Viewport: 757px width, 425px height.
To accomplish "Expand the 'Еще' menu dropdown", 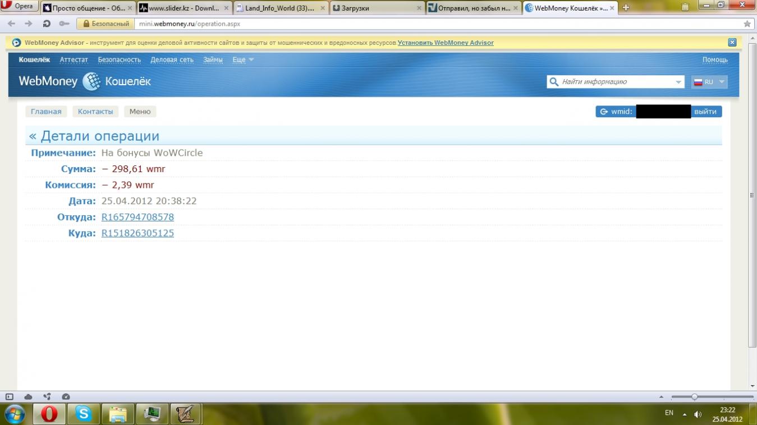I will 243,59.
